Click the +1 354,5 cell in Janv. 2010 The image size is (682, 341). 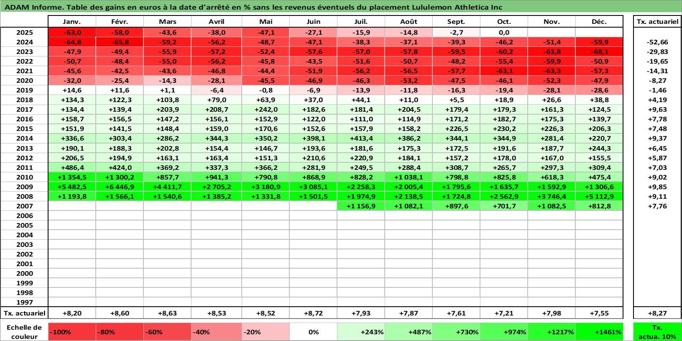click(72, 177)
